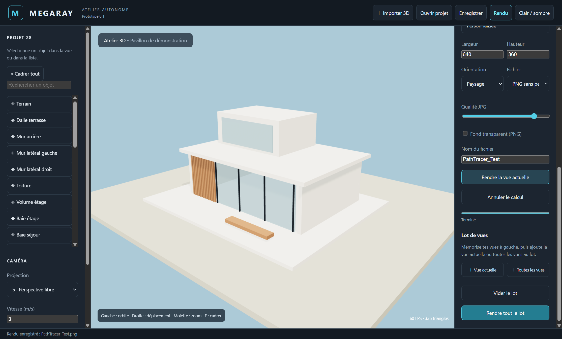The width and height of the screenshot is (562, 339).
Task: Click Rendre la vue actuelle
Action: pyautogui.click(x=505, y=177)
